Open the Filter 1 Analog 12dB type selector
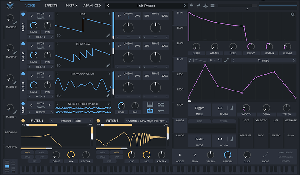 click(70, 120)
